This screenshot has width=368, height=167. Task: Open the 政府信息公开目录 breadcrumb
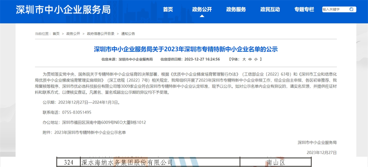point(101,34)
